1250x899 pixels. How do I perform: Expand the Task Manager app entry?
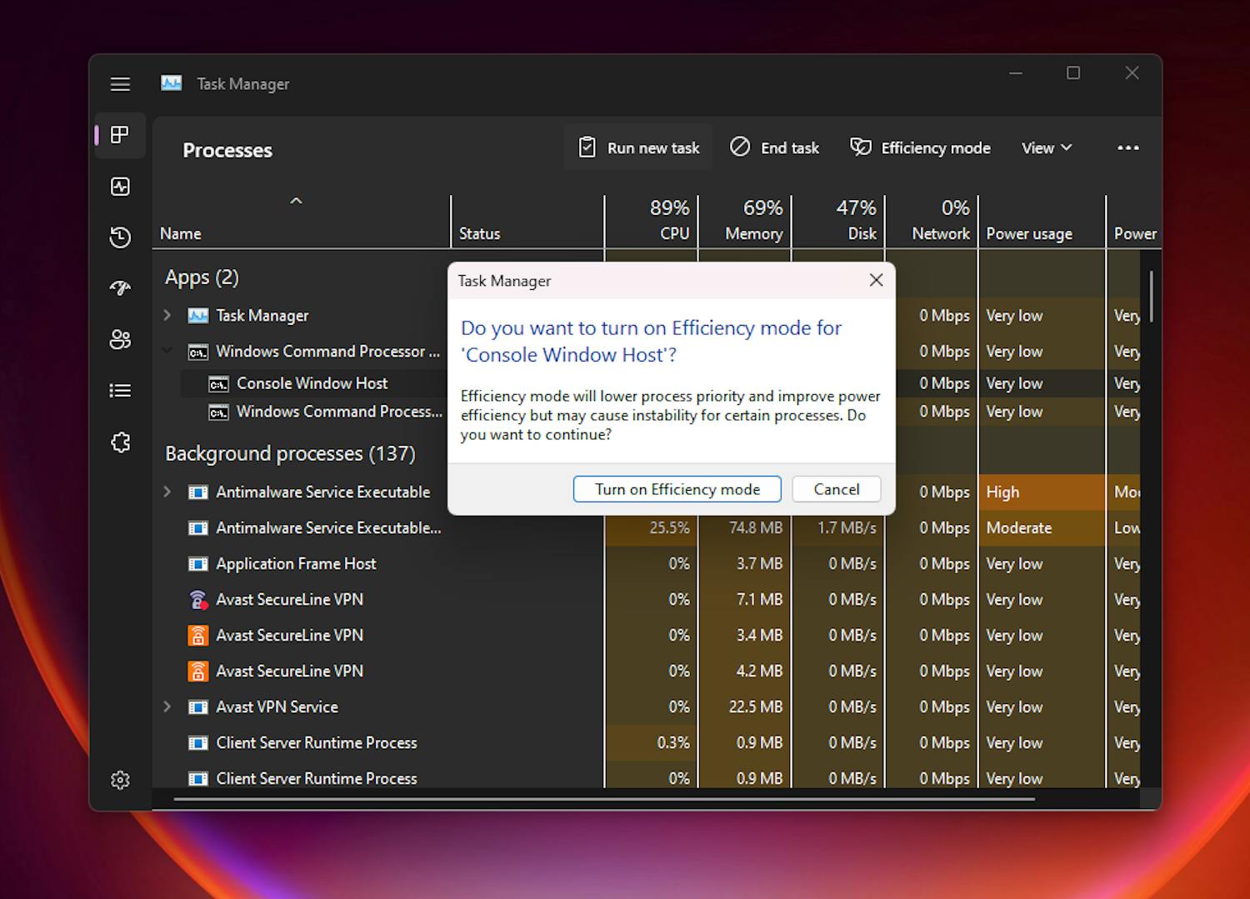tap(167, 315)
